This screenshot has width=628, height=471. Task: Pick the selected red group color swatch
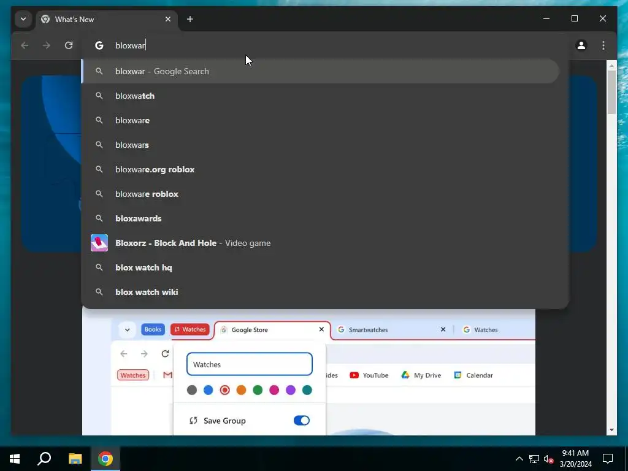pyautogui.click(x=224, y=389)
